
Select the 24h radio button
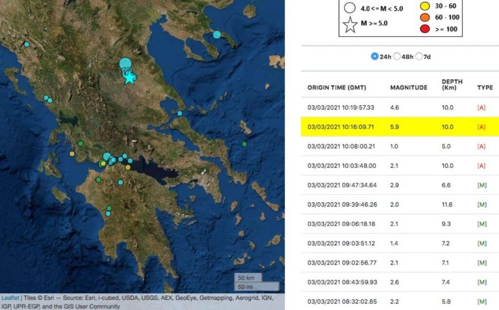(x=375, y=57)
